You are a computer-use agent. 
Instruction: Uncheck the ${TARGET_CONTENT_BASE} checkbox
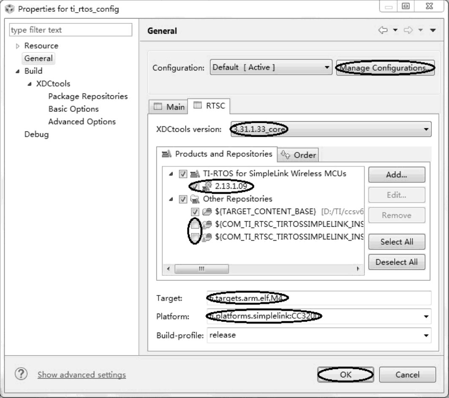point(195,212)
